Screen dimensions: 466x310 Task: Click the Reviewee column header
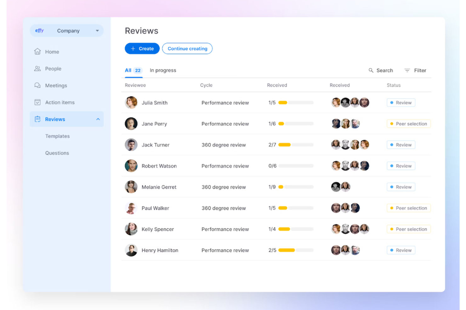[x=135, y=85]
